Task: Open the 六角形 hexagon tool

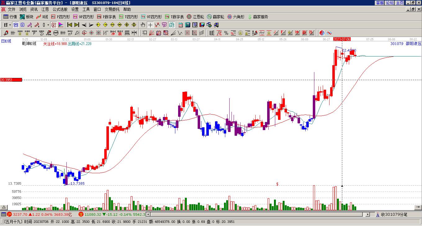Action: 236,17
